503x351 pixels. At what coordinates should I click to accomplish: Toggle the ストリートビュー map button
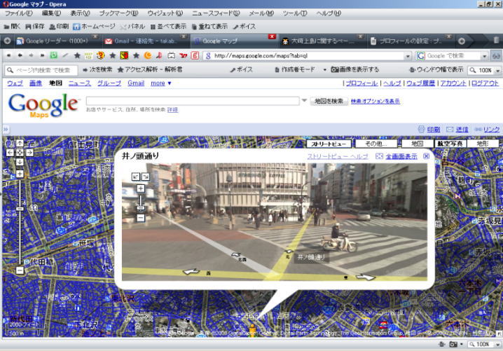[329, 144]
